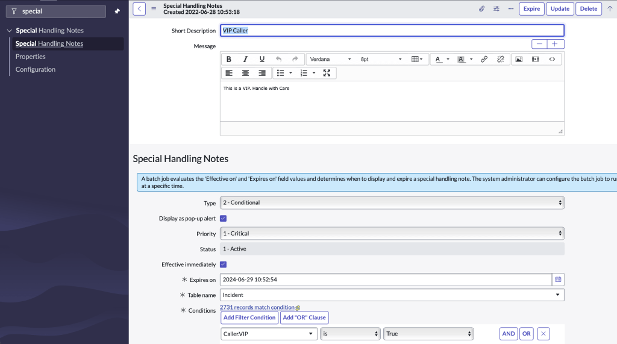Open the text color picker arrow
Image resolution: width=617 pixels, height=344 pixels.
pos(448,59)
